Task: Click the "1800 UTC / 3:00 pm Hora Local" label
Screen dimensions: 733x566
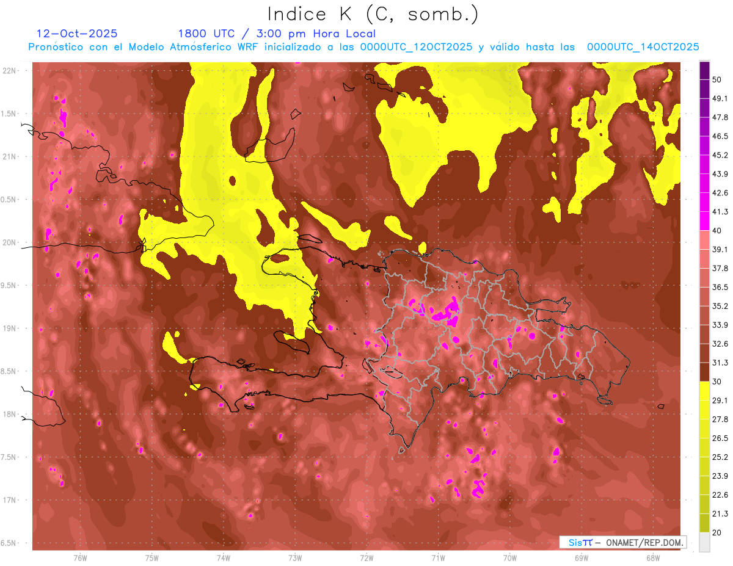Action: point(277,34)
